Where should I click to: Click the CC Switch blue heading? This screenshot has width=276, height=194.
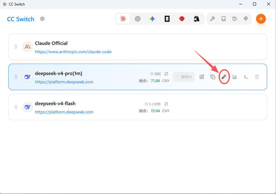(x=21, y=19)
